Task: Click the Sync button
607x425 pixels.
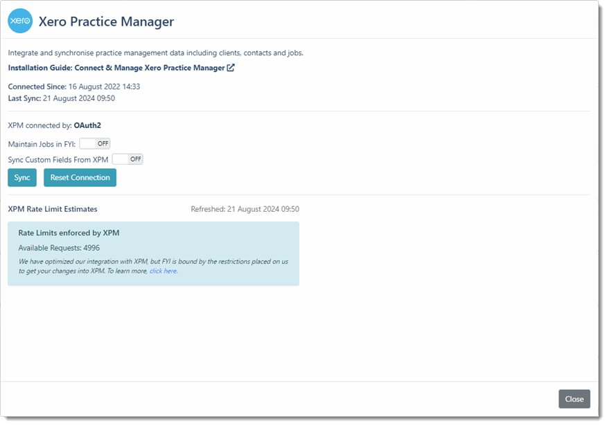Action: coord(21,177)
